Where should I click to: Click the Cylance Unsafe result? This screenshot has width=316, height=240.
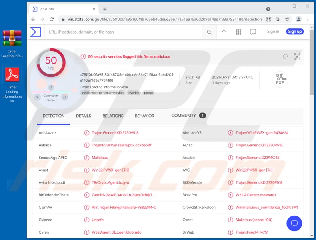[98, 220]
